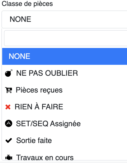Click the empty space right of Pièces reçues
Viewport: 127px width, 167px height.
(x=95, y=90)
